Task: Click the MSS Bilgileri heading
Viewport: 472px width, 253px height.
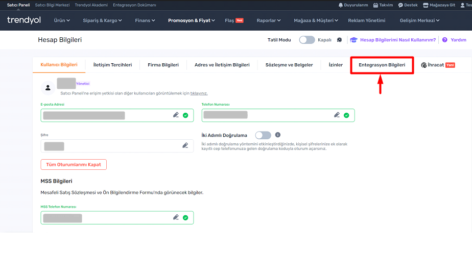Action: 56,181
